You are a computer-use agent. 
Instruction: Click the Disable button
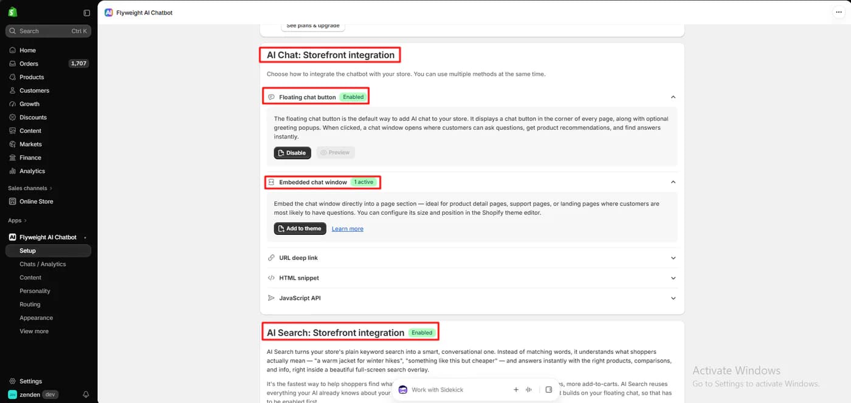(292, 153)
